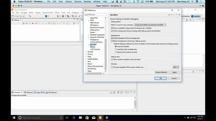This screenshot has width=216, height=121.
Task: Click the Debug bug toolbar icon
Action: point(58,16)
